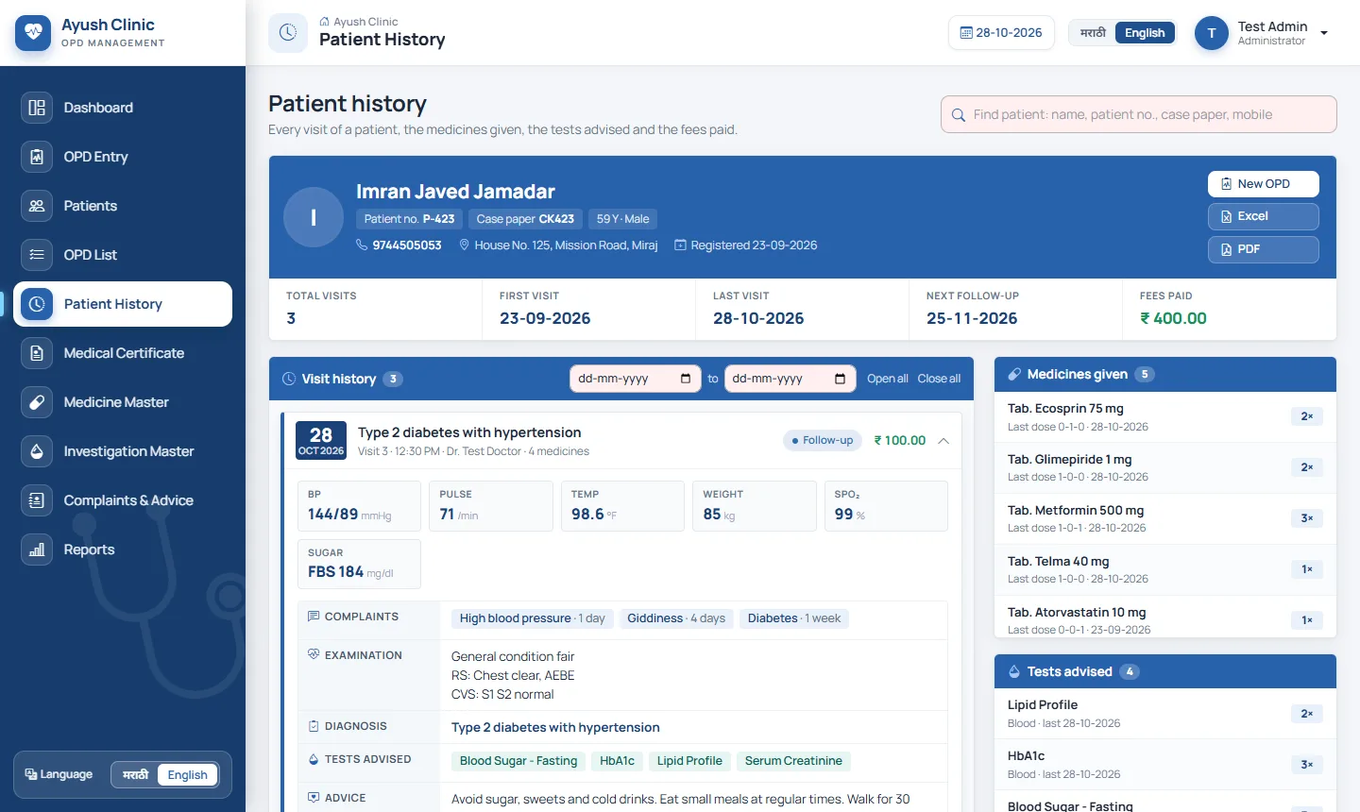Click the Medicine Master pill icon
The width and height of the screenshot is (1360, 812).
tap(37, 402)
